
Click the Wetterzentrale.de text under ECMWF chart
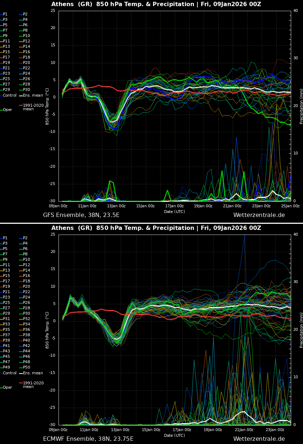pos(259,439)
